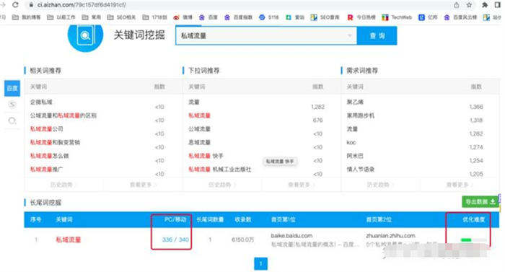Click the PC/移动 column header
Image resolution: width=505 pixels, height=272 pixels.
pyautogui.click(x=175, y=219)
